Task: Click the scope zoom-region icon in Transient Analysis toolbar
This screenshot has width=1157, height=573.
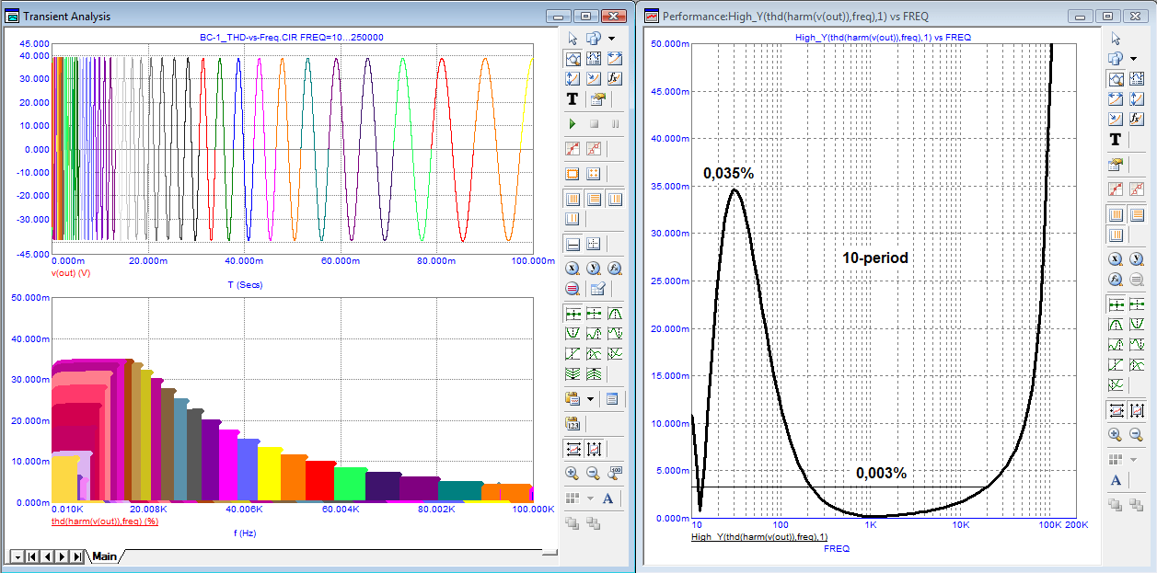Action: click(572, 59)
